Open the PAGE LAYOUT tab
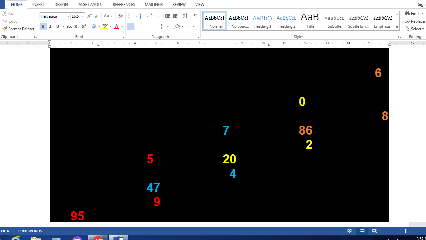 [90, 5]
